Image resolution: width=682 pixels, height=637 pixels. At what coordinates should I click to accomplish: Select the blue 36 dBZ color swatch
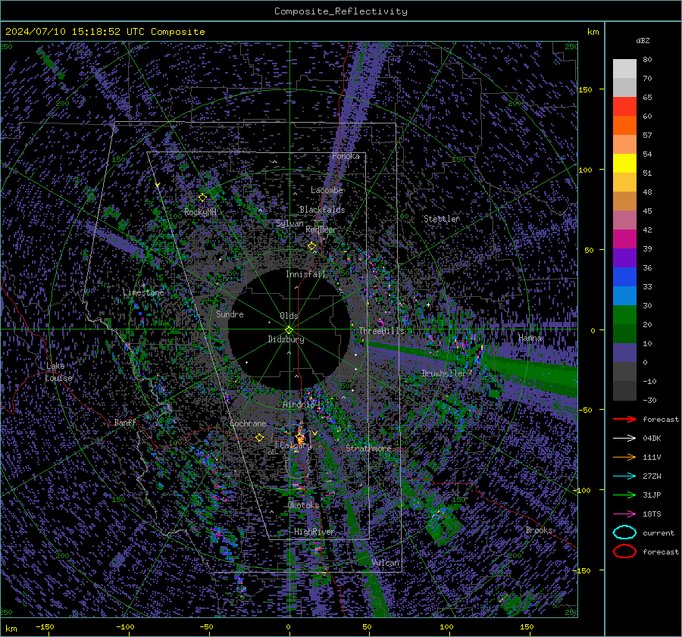tap(624, 277)
